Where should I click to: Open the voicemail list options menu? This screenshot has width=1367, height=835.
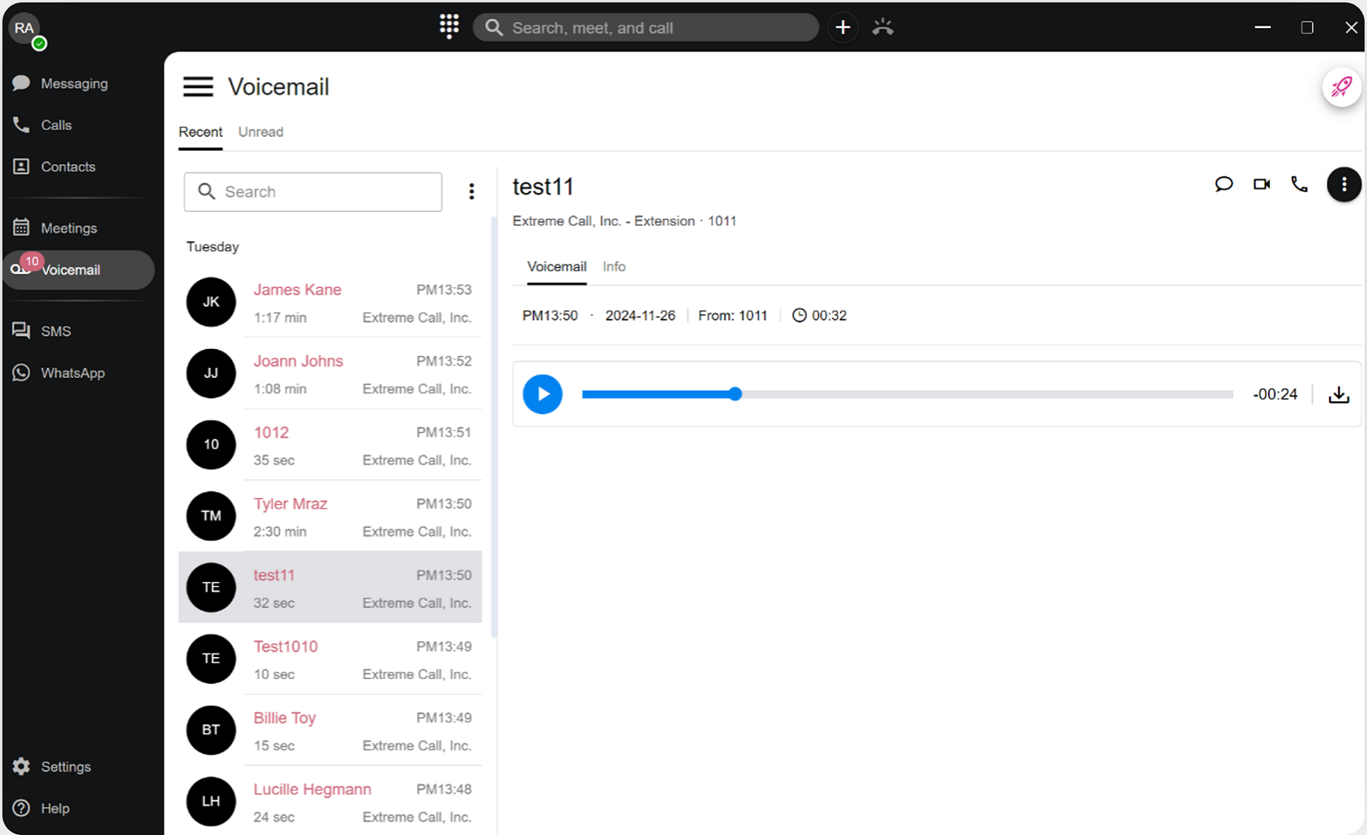pos(472,192)
